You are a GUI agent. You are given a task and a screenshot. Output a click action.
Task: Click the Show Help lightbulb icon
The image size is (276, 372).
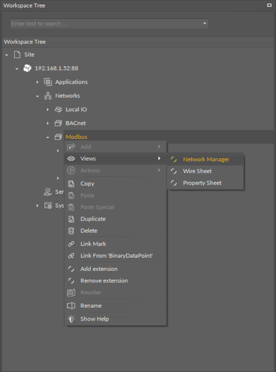click(x=71, y=319)
